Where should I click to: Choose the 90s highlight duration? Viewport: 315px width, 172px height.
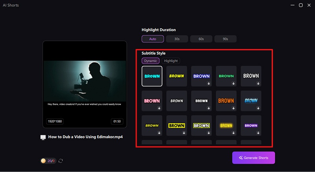click(x=226, y=39)
